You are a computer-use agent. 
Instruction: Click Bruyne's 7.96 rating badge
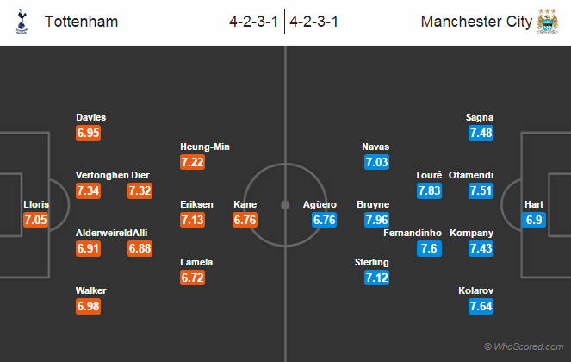pos(376,220)
